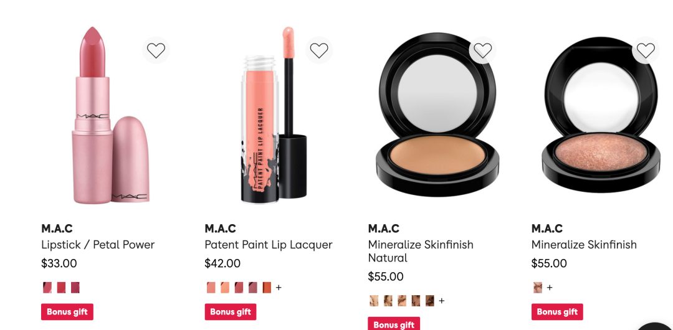Open Patent Paint Lip Lacquer product page
673x330 pixels.
(268, 245)
